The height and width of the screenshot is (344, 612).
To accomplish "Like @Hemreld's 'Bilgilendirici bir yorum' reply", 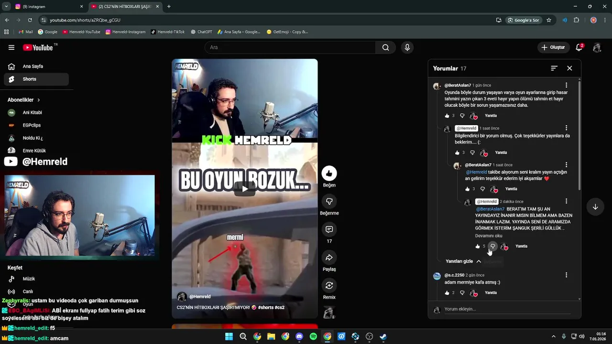I will tap(457, 152).
